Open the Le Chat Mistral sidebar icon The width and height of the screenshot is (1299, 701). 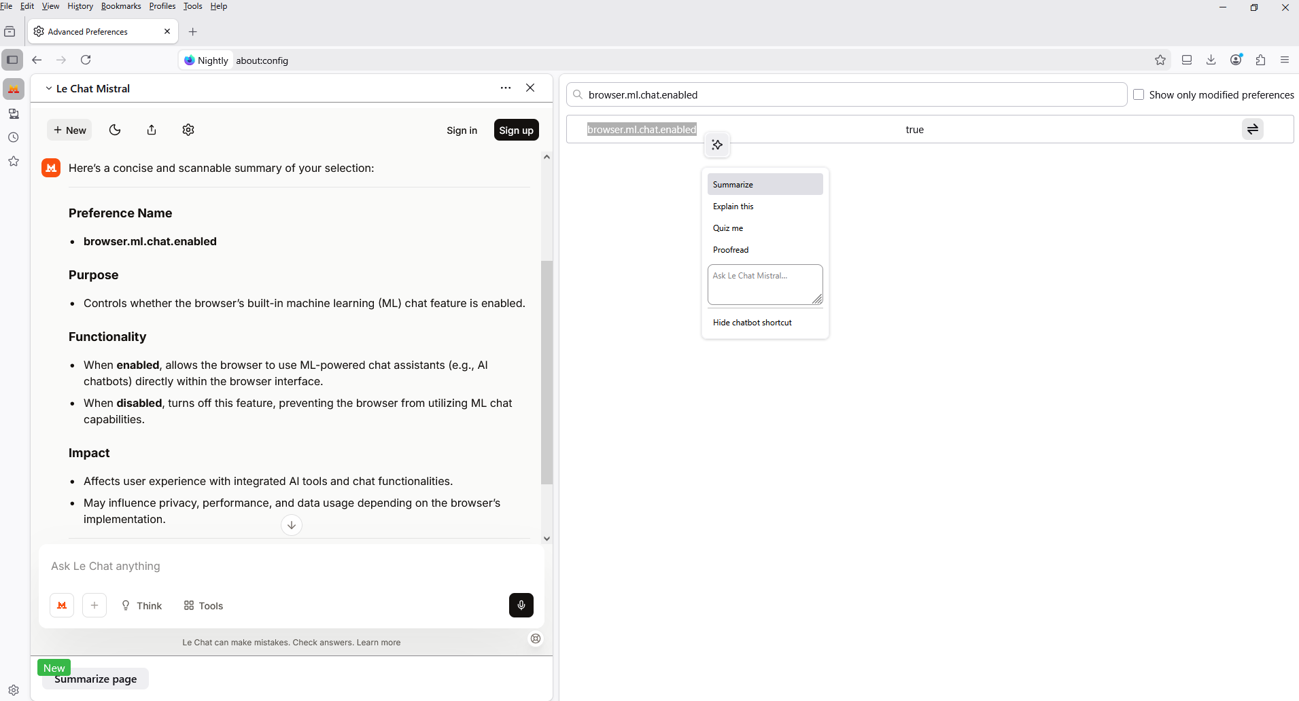click(14, 89)
